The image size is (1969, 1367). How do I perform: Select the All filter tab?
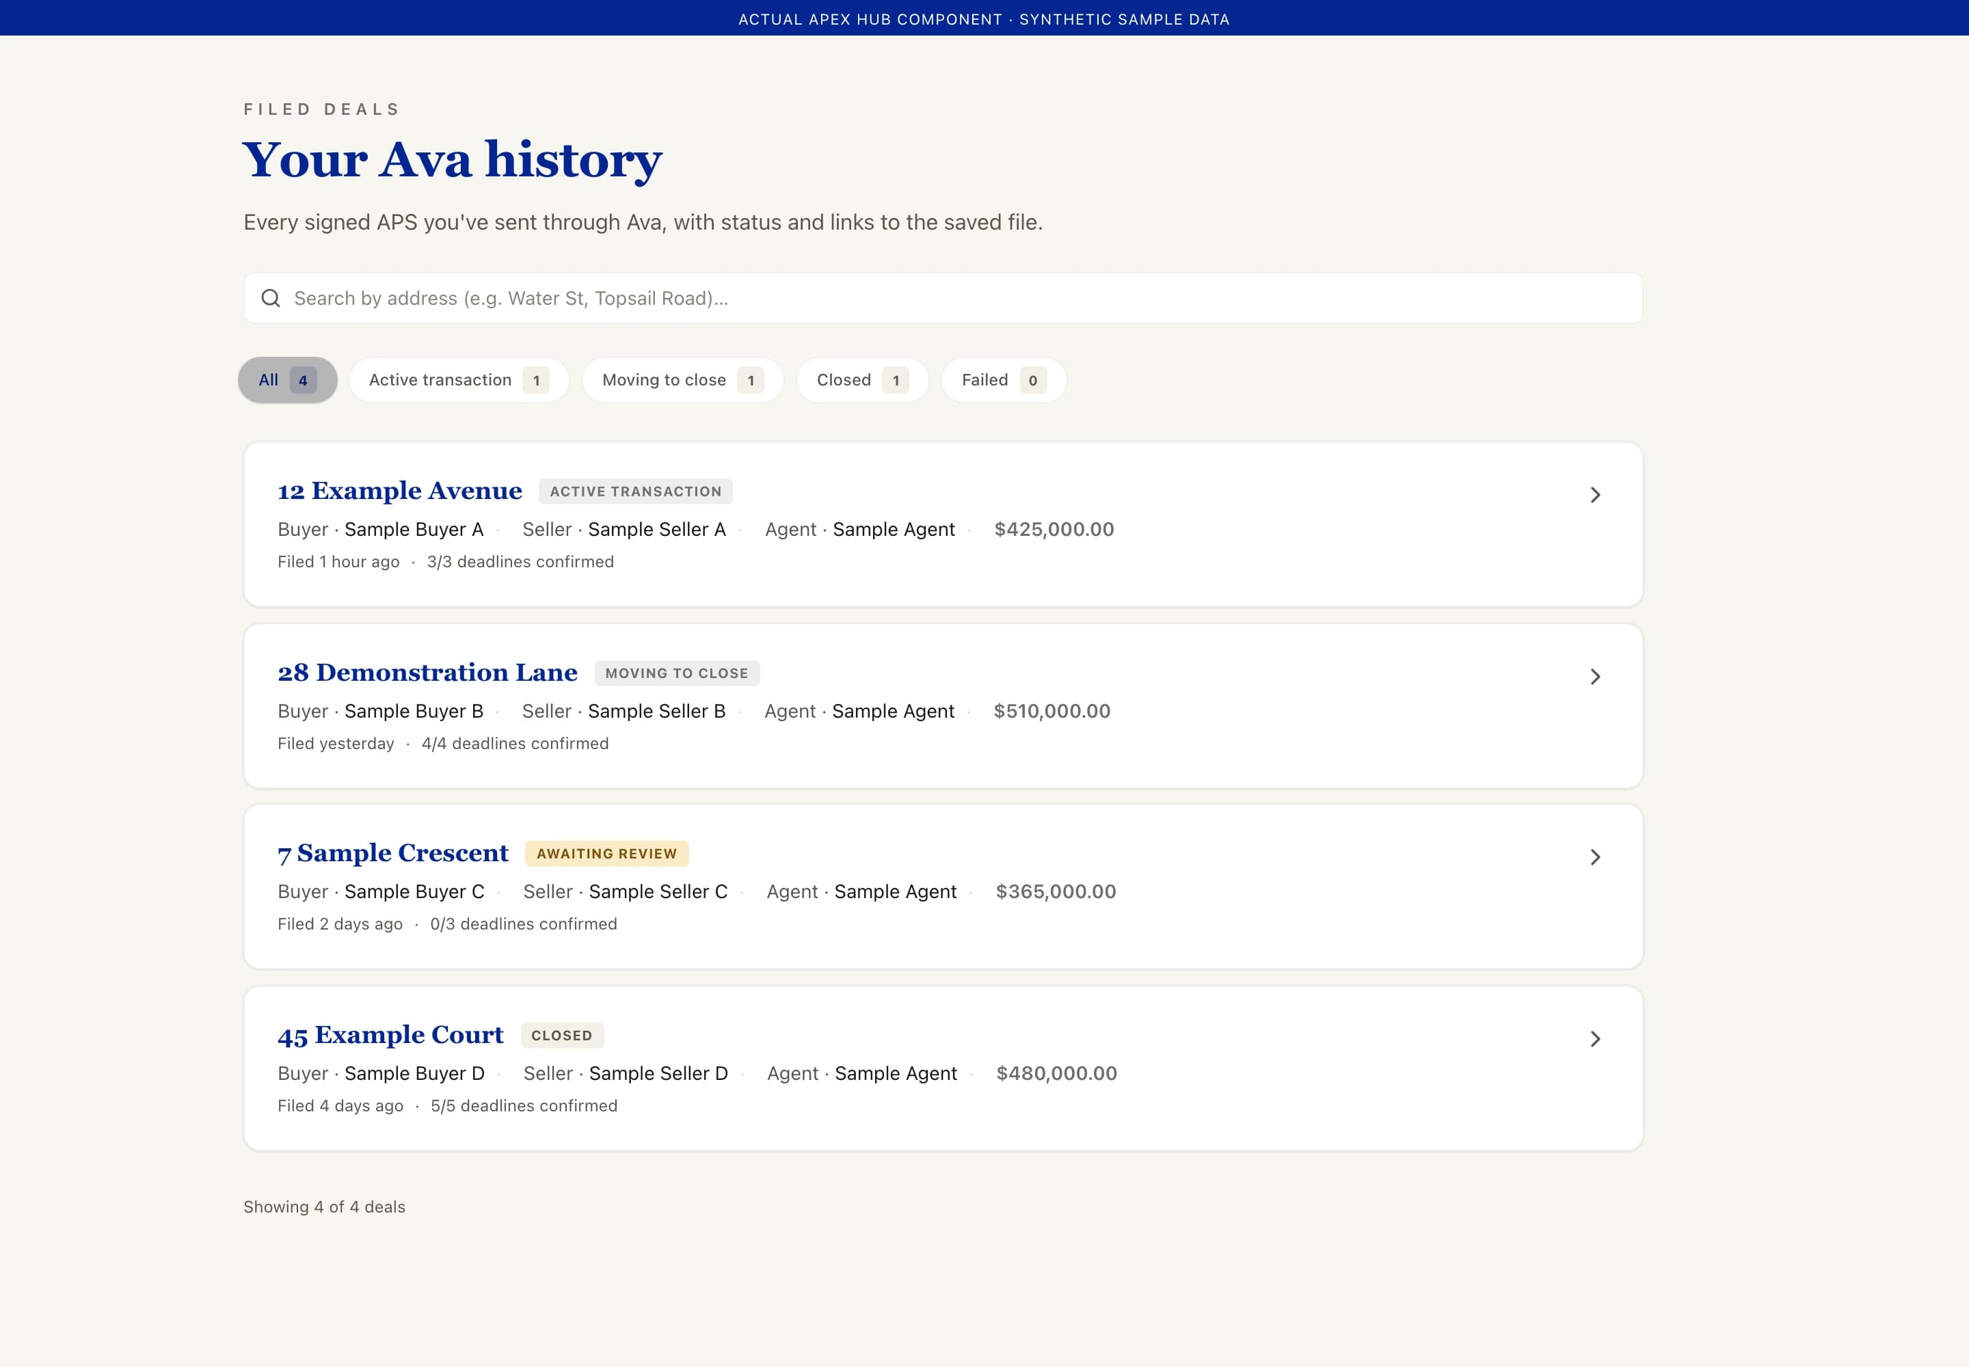288,380
